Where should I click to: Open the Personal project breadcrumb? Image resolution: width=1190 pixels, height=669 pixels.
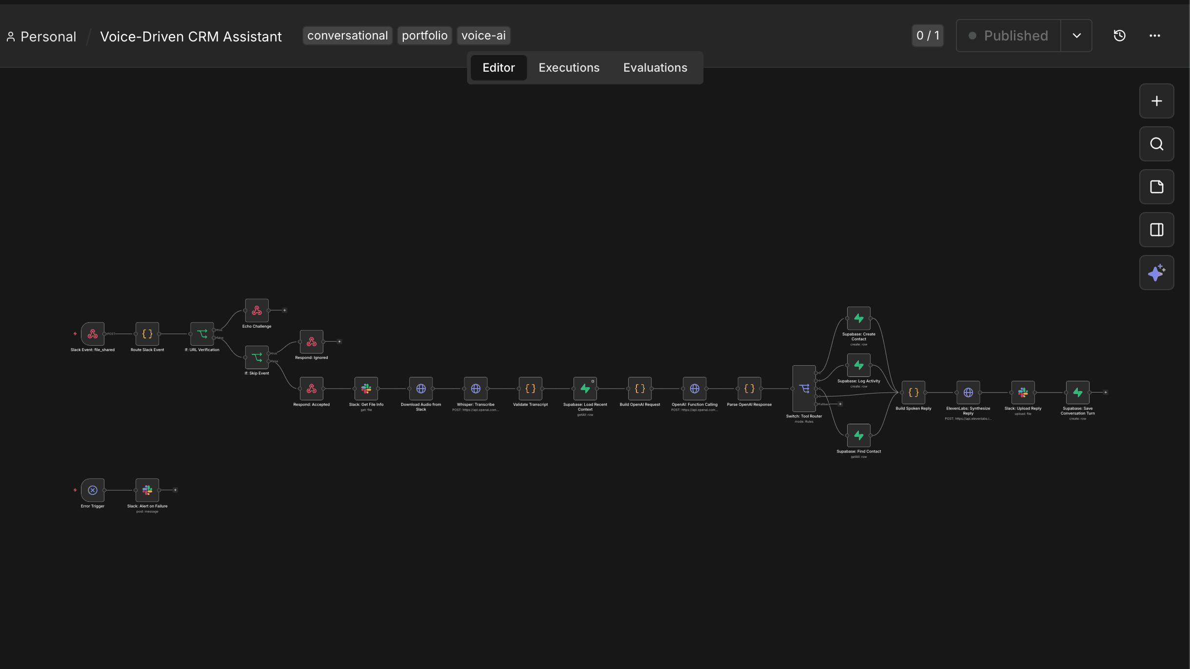click(41, 37)
